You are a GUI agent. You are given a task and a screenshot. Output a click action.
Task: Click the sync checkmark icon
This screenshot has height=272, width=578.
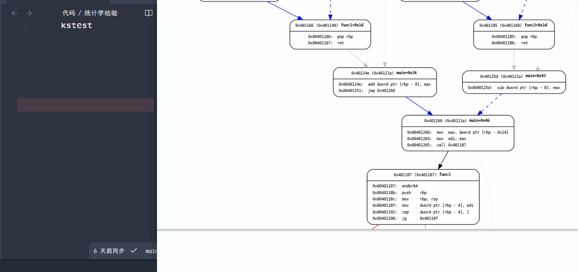click(134, 251)
